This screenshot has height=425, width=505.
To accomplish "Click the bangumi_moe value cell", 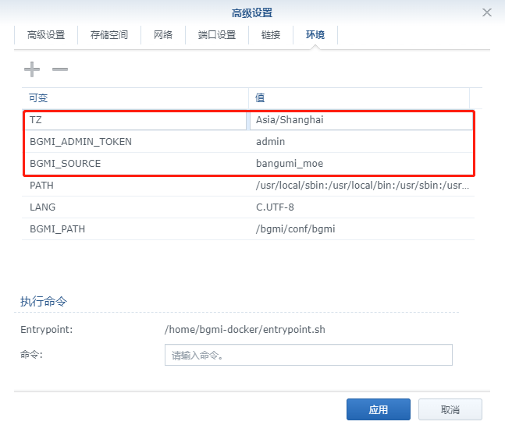I will point(289,164).
